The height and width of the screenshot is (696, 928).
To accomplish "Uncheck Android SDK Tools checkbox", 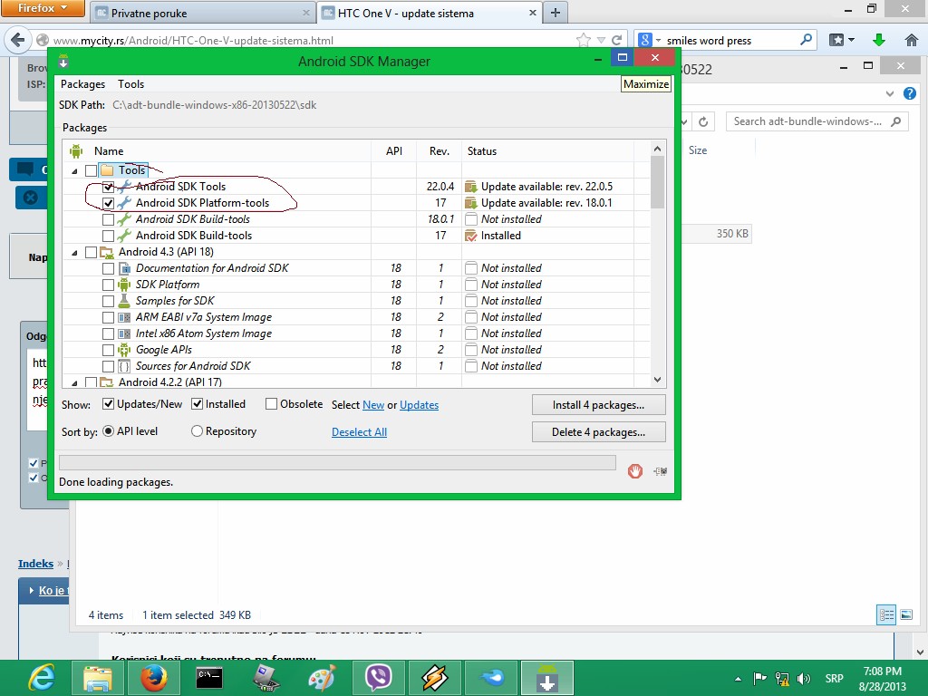I will 108,187.
